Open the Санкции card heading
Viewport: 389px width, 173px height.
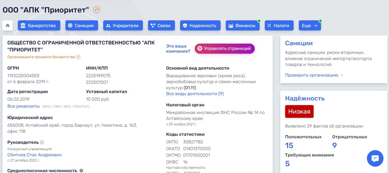point(299,43)
